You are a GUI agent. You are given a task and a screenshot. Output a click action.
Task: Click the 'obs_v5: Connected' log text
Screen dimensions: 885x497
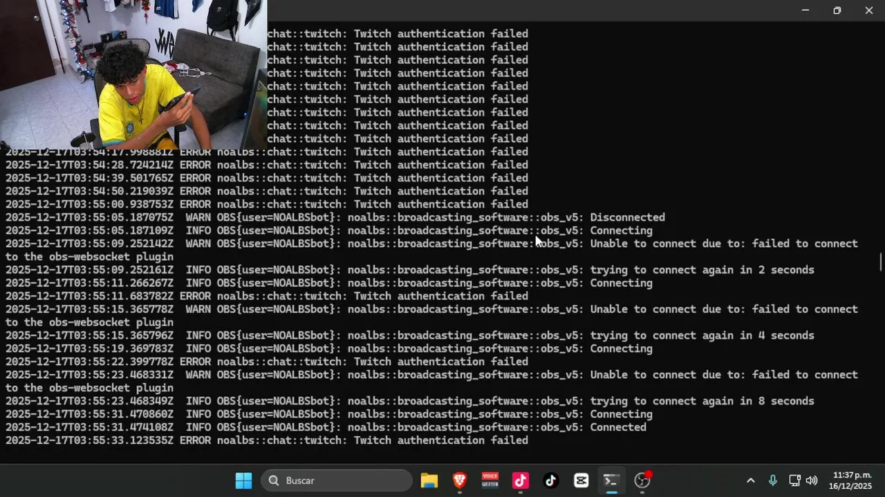[x=593, y=427]
